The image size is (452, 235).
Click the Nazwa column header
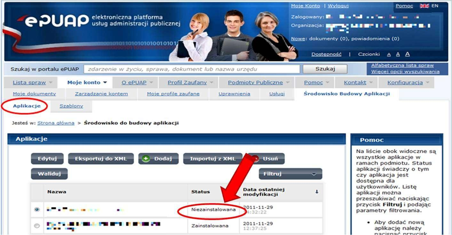coord(57,192)
